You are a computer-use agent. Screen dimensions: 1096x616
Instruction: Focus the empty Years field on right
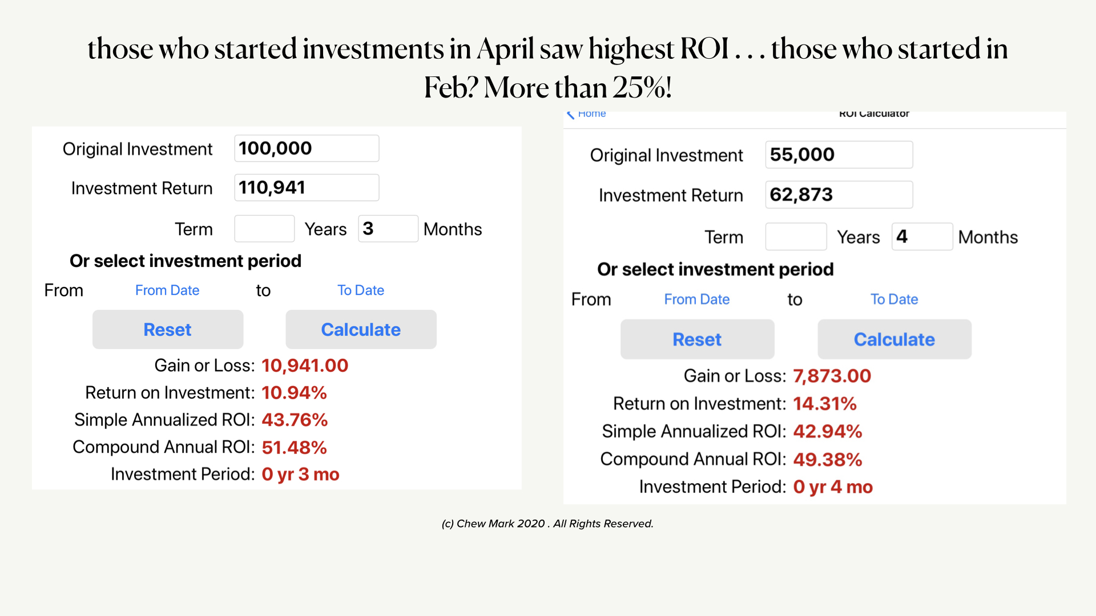[796, 237]
